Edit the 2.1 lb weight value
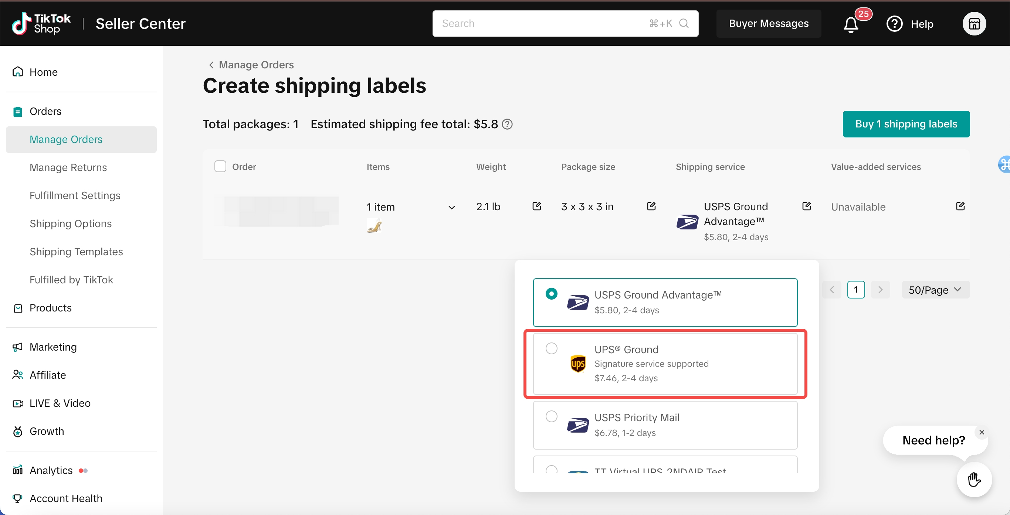The height and width of the screenshot is (515, 1010). [536, 206]
